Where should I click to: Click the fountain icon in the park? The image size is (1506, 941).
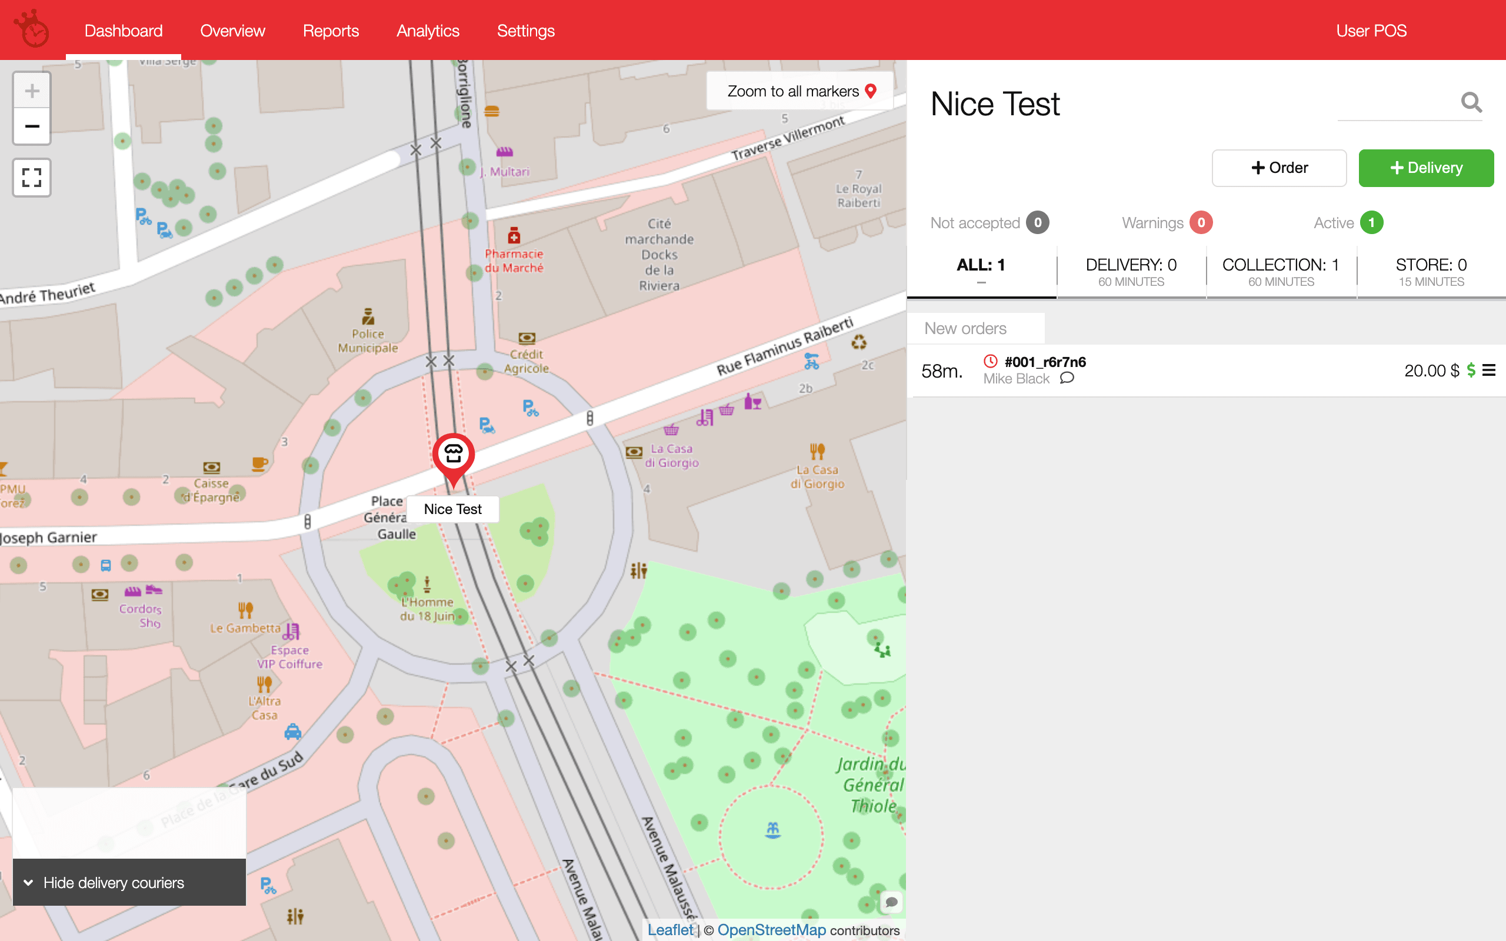click(772, 830)
